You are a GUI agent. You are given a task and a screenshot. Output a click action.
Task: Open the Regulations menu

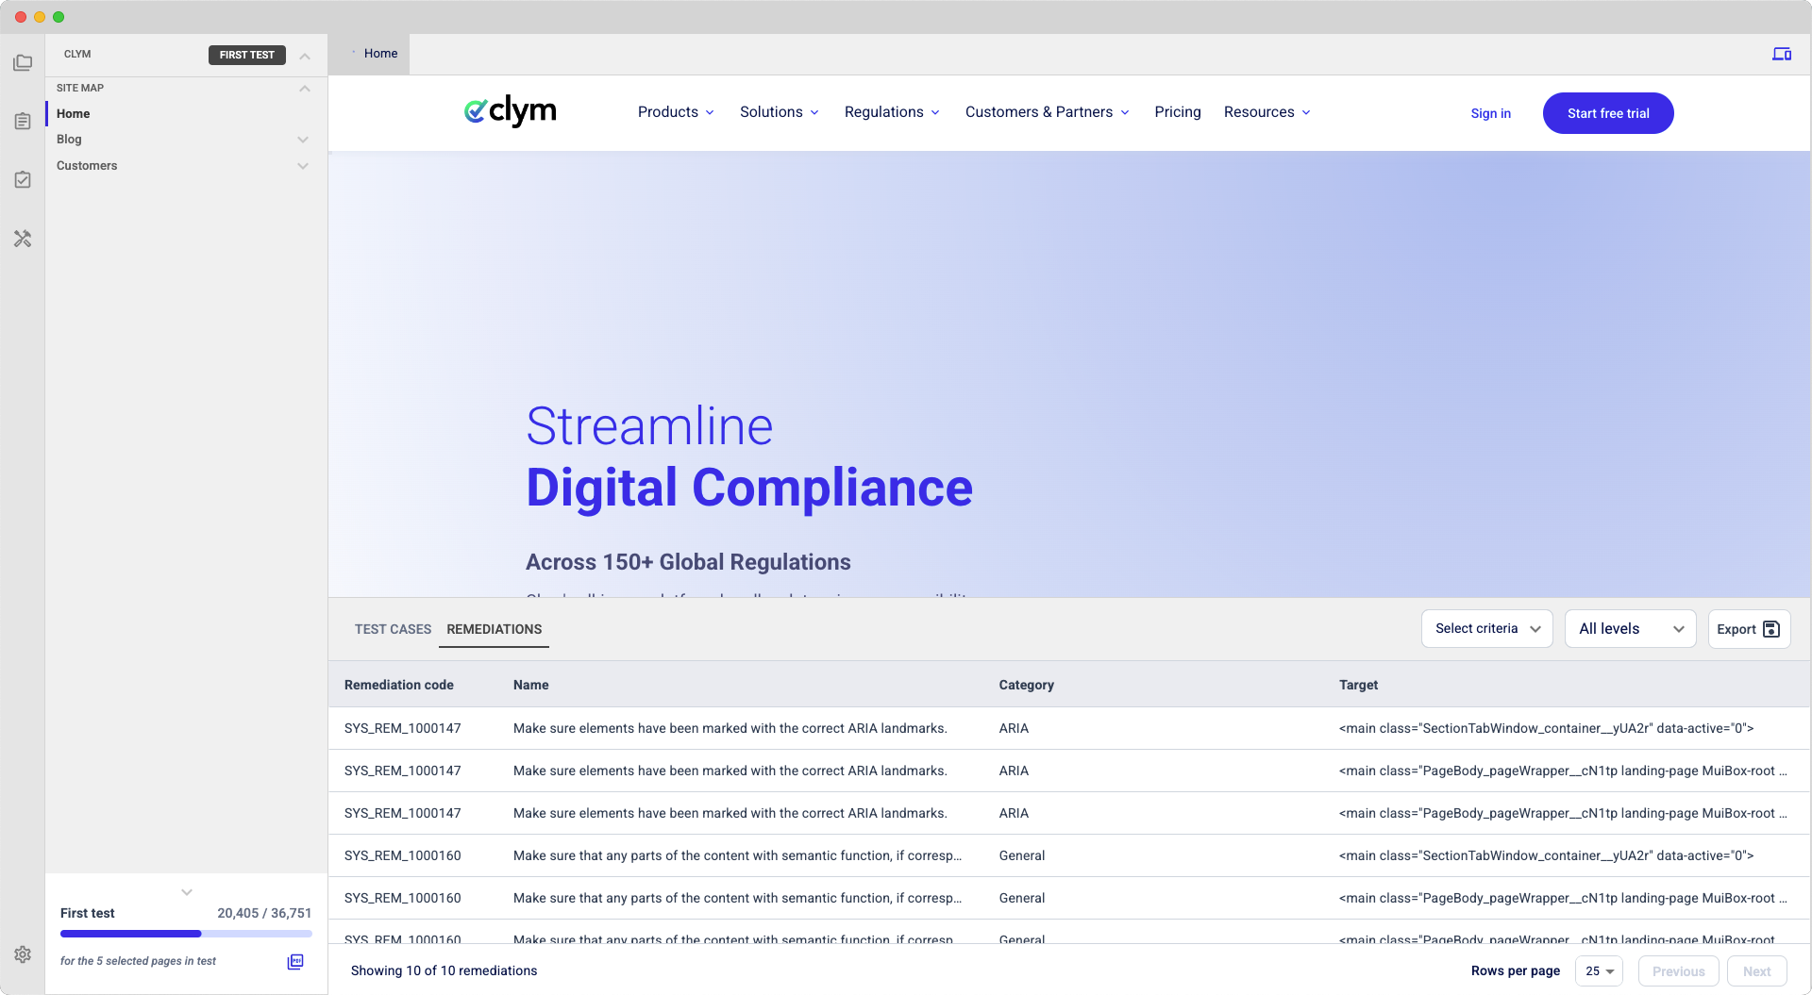pos(892,112)
